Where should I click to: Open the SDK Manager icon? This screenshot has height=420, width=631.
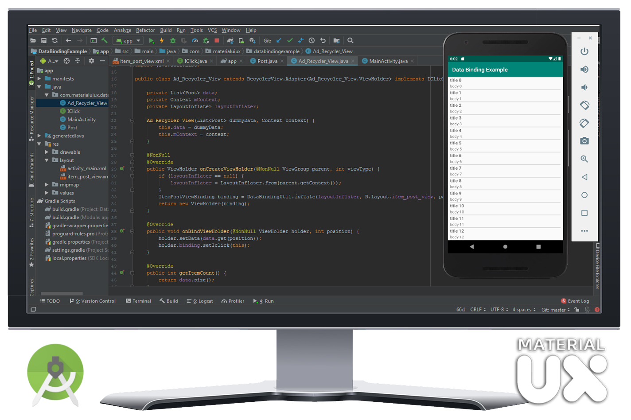pyautogui.click(x=252, y=41)
